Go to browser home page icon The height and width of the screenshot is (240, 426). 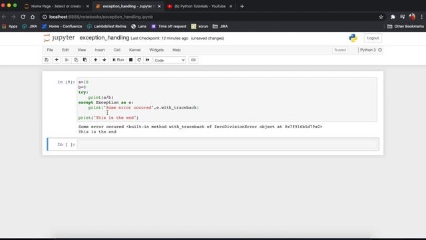click(x=33, y=17)
